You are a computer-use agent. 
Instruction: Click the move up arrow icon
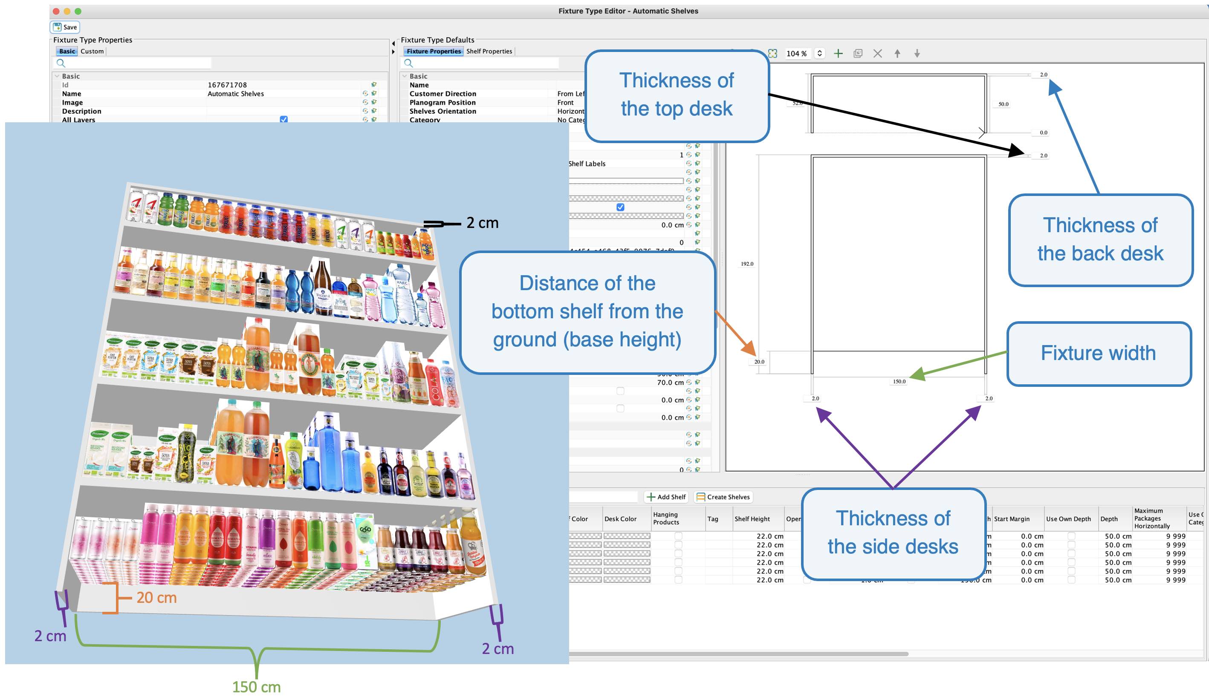[897, 54]
